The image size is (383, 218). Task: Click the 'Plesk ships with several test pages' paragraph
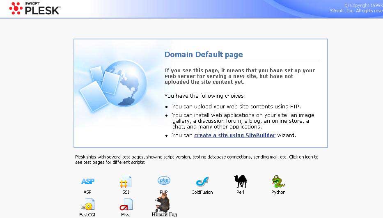197,160
